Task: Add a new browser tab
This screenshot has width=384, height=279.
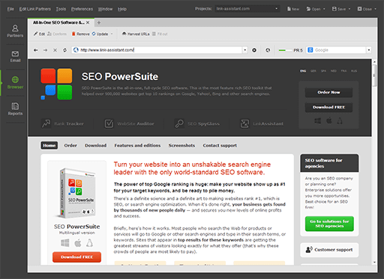Action: point(99,22)
